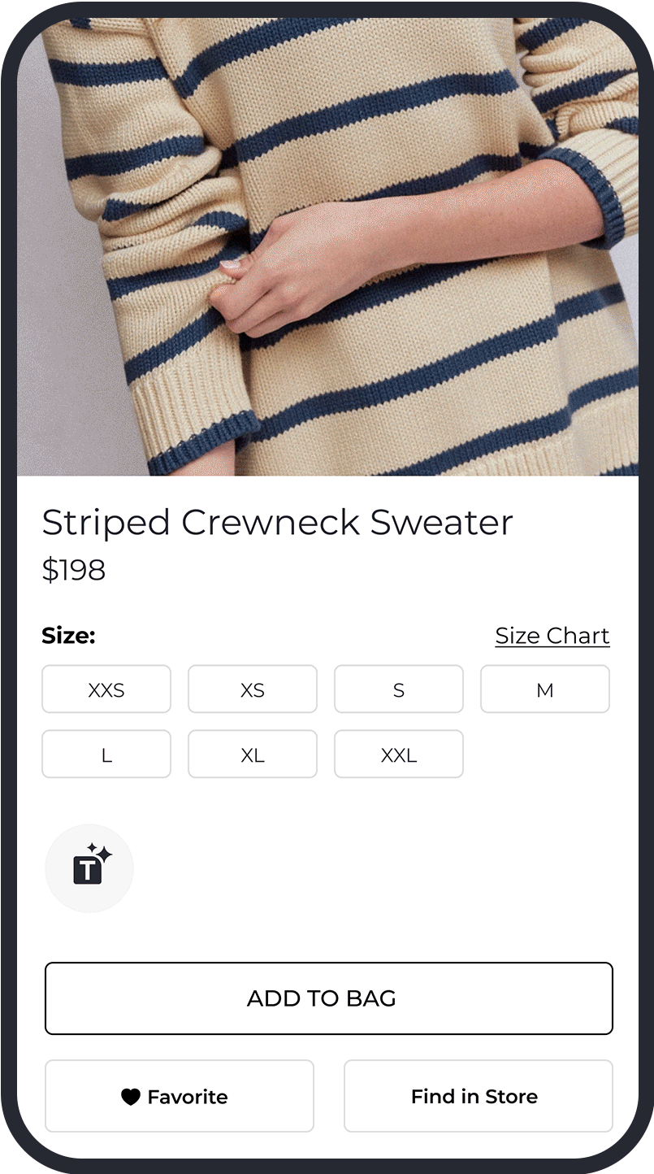The width and height of the screenshot is (654, 1174).
Task: Select the XL size option
Action: [253, 754]
